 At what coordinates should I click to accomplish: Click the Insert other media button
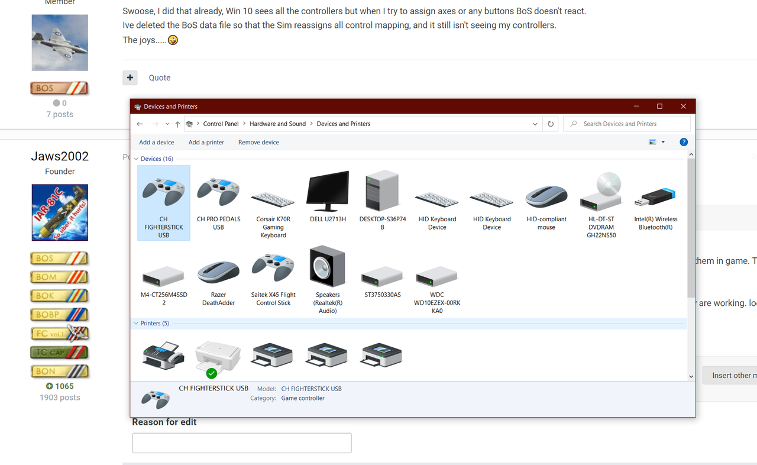pos(730,375)
